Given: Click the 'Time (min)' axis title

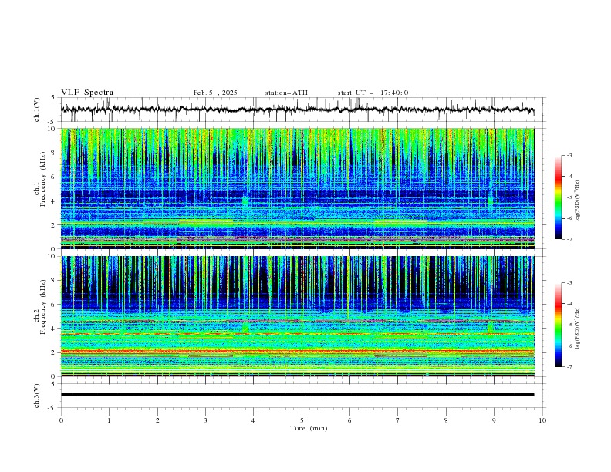Looking at the screenshot, I should tap(309, 428).
